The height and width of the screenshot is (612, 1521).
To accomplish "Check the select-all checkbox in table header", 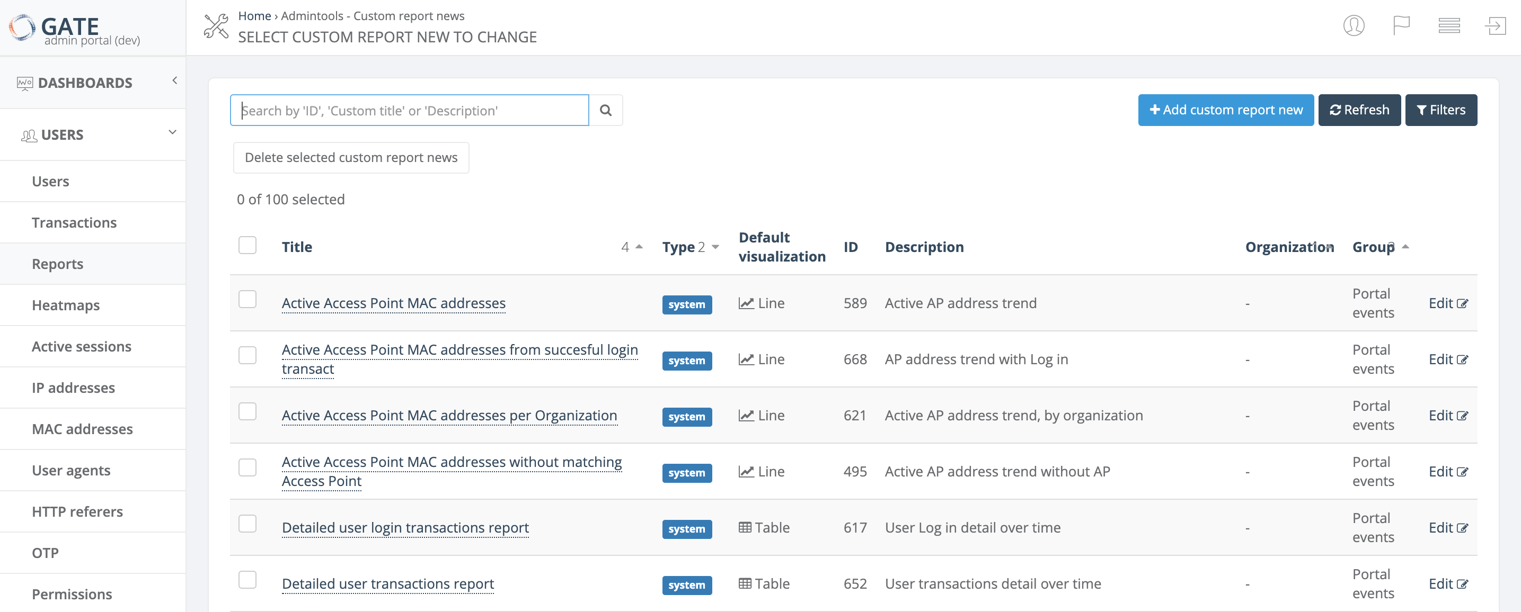I will tap(247, 245).
